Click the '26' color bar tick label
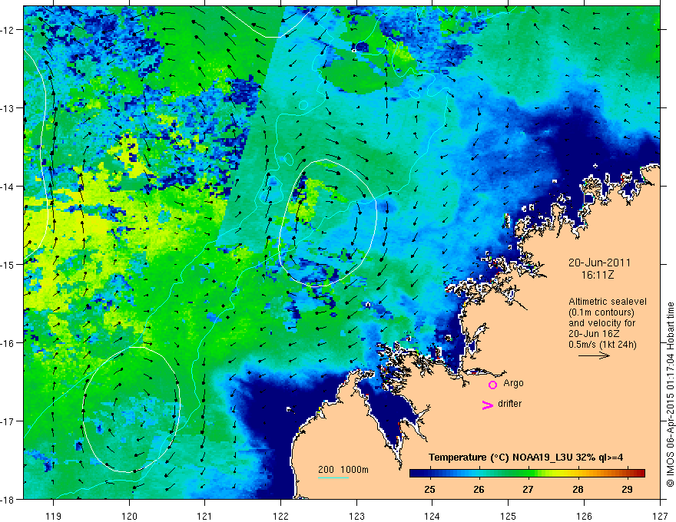This screenshot has width=676, height=522. tap(479, 489)
